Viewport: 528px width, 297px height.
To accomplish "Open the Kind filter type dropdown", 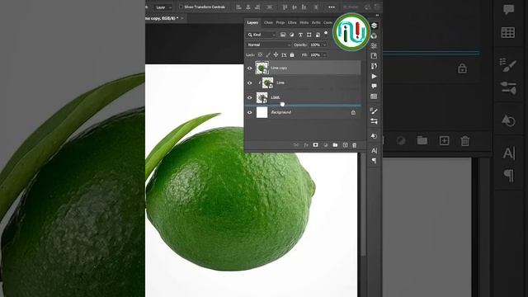I will coord(262,35).
